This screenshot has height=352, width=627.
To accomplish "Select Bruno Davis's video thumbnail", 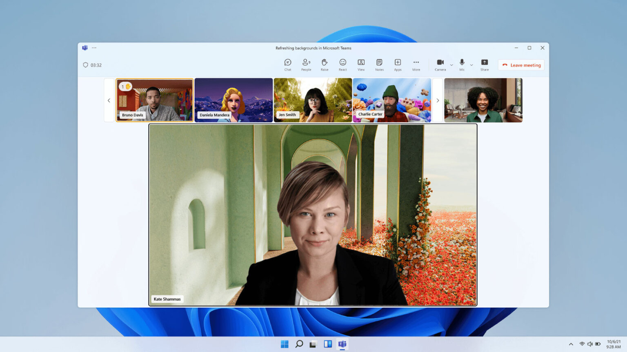I will pyautogui.click(x=155, y=100).
